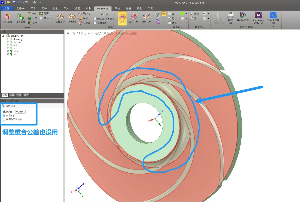Enable the 按颜色预览连接 checkbox
300x202 pixels.
click(4, 119)
